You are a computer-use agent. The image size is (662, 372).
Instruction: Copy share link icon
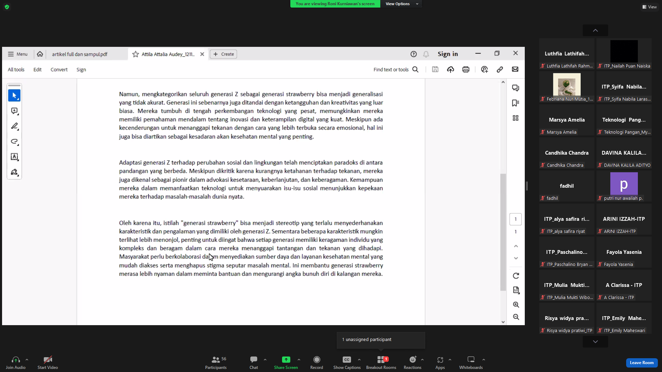pos(500,70)
